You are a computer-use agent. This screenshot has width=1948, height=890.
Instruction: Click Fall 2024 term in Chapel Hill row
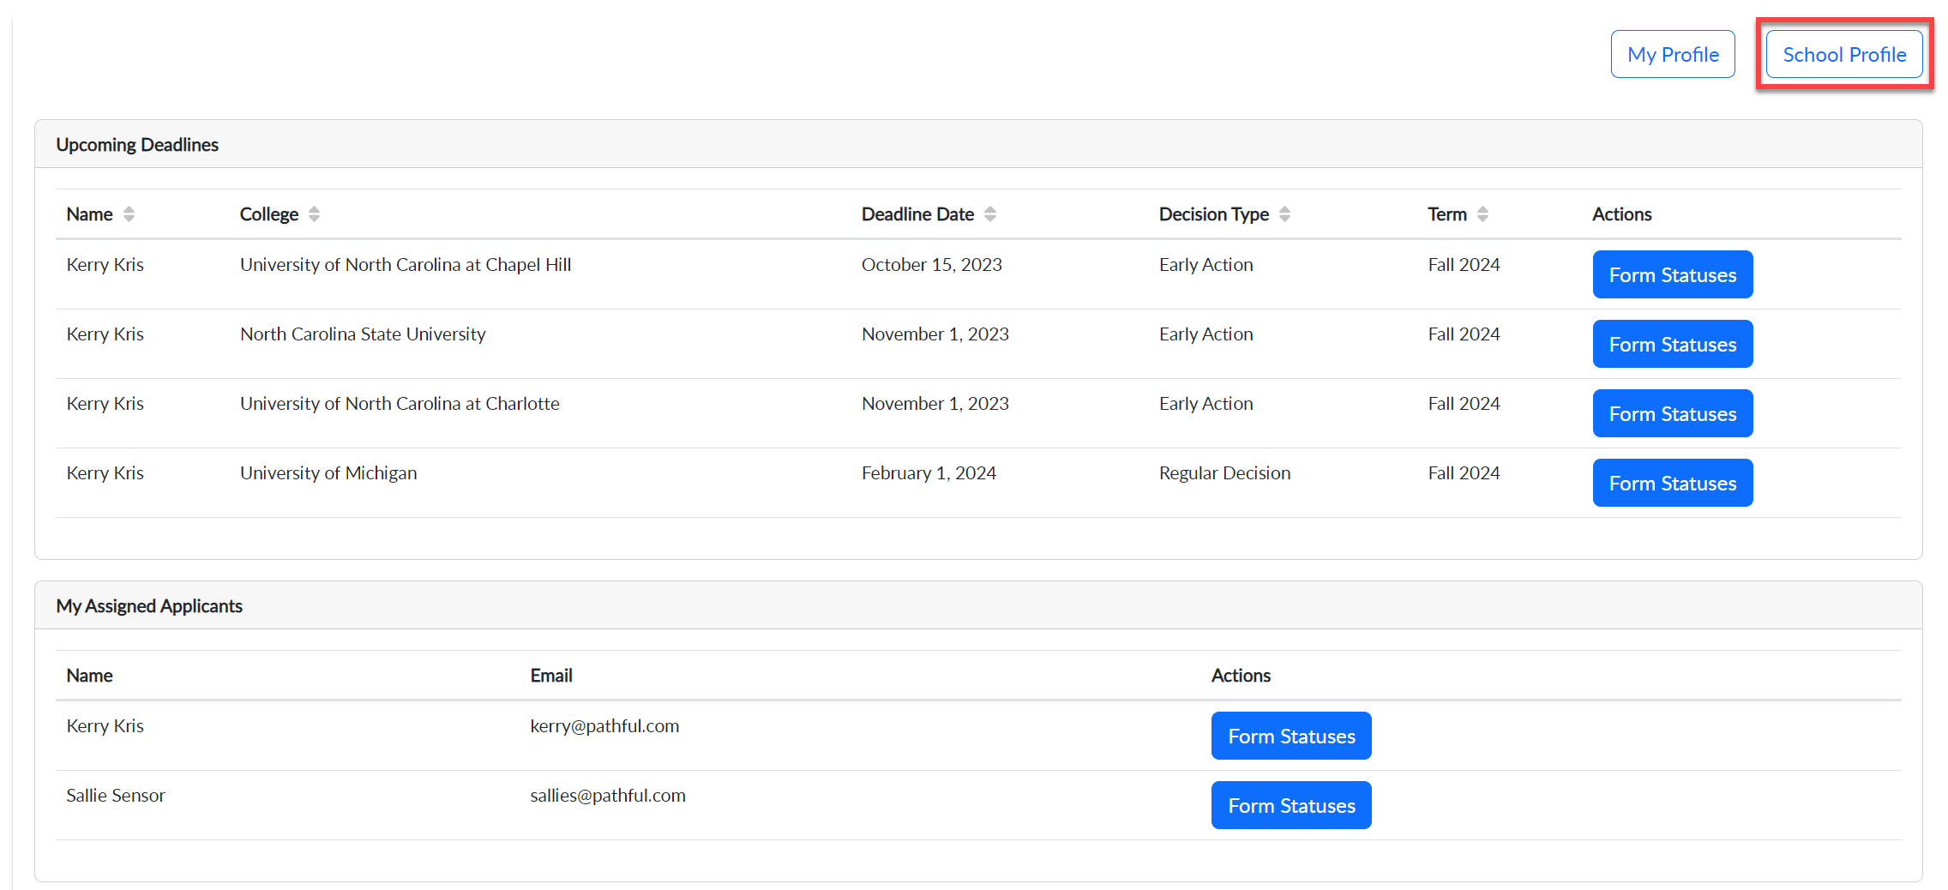1464,265
